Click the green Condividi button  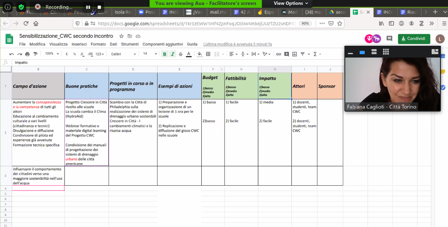pyautogui.click(x=414, y=39)
